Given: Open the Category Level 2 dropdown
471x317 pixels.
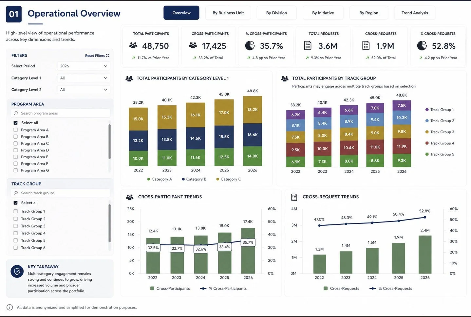Looking at the screenshot, I should [x=84, y=90].
